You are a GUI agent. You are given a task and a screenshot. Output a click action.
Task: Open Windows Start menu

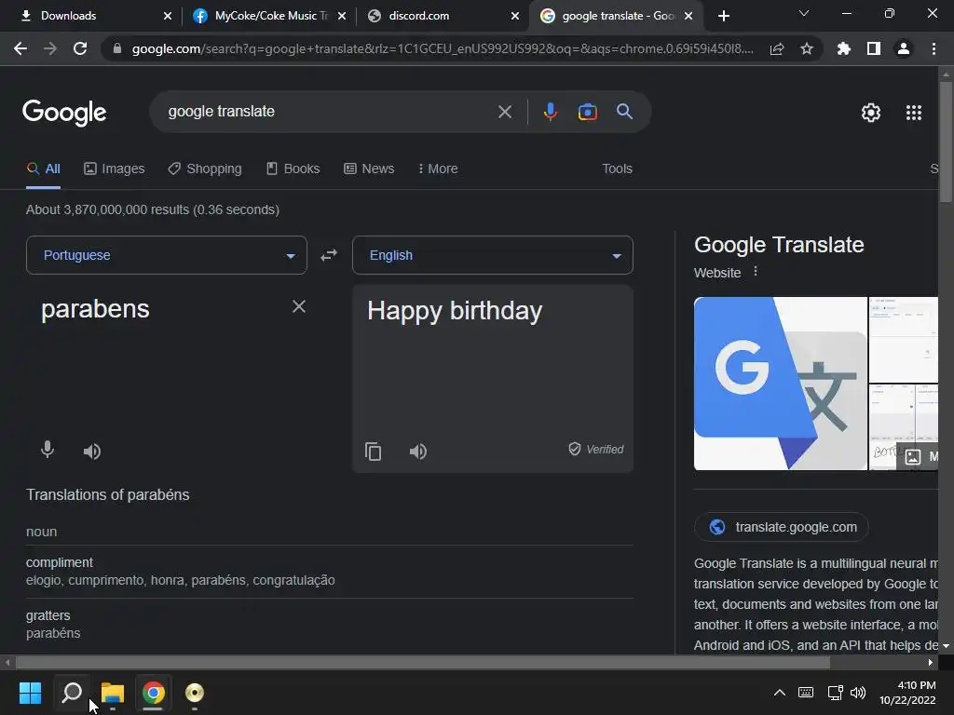click(x=30, y=693)
